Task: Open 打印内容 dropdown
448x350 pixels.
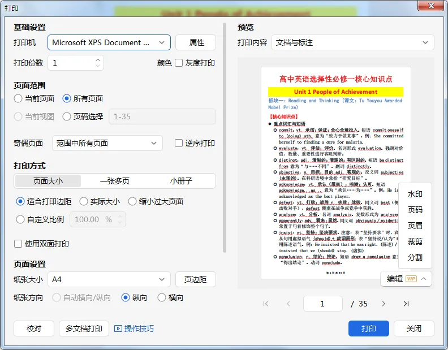Action: [353, 42]
